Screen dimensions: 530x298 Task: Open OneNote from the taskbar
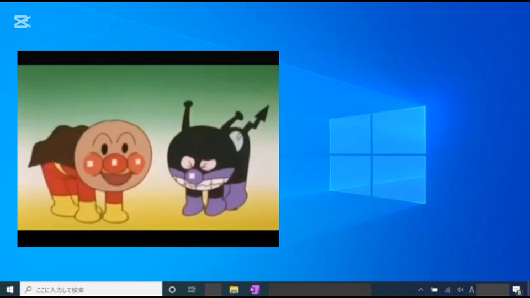(x=255, y=290)
